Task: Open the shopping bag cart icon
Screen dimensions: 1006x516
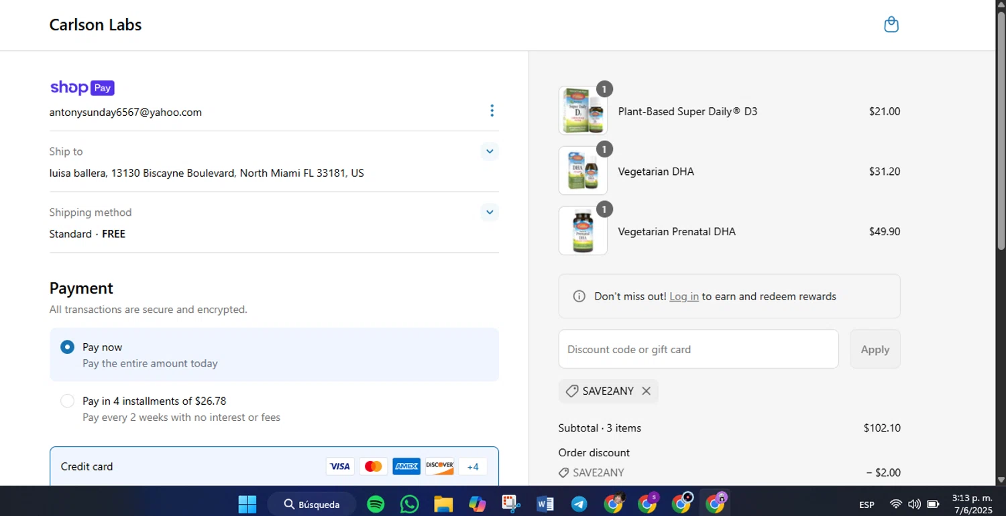Action: pos(891,25)
